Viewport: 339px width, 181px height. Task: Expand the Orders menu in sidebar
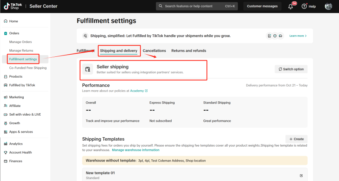point(14,33)
